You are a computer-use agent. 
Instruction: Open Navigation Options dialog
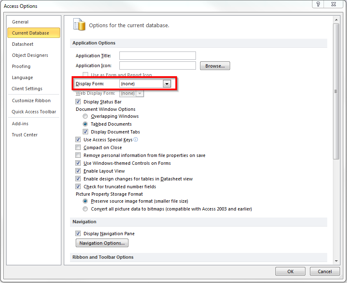[x=102, y=243]
